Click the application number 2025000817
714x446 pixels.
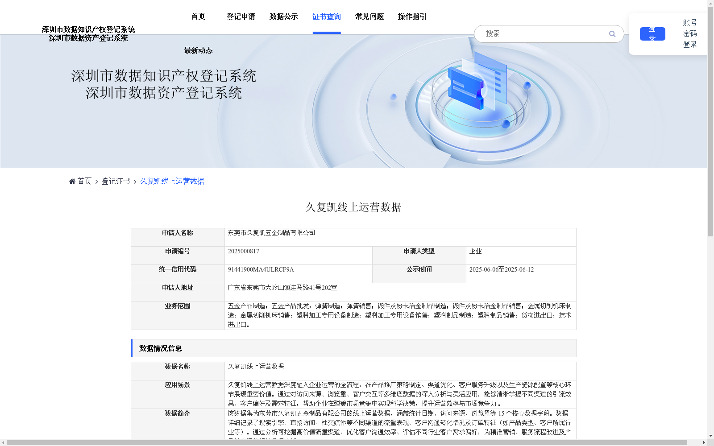pyautogui.click(x=244, y=251)
